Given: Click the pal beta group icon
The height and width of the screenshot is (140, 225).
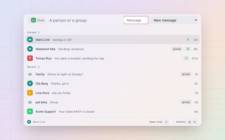Looking at the screenshot, I should pos(30,102).
